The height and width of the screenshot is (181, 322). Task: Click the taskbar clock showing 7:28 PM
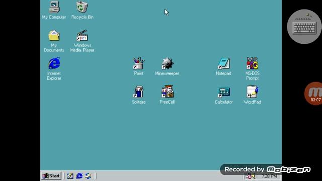tap(269, 176)
